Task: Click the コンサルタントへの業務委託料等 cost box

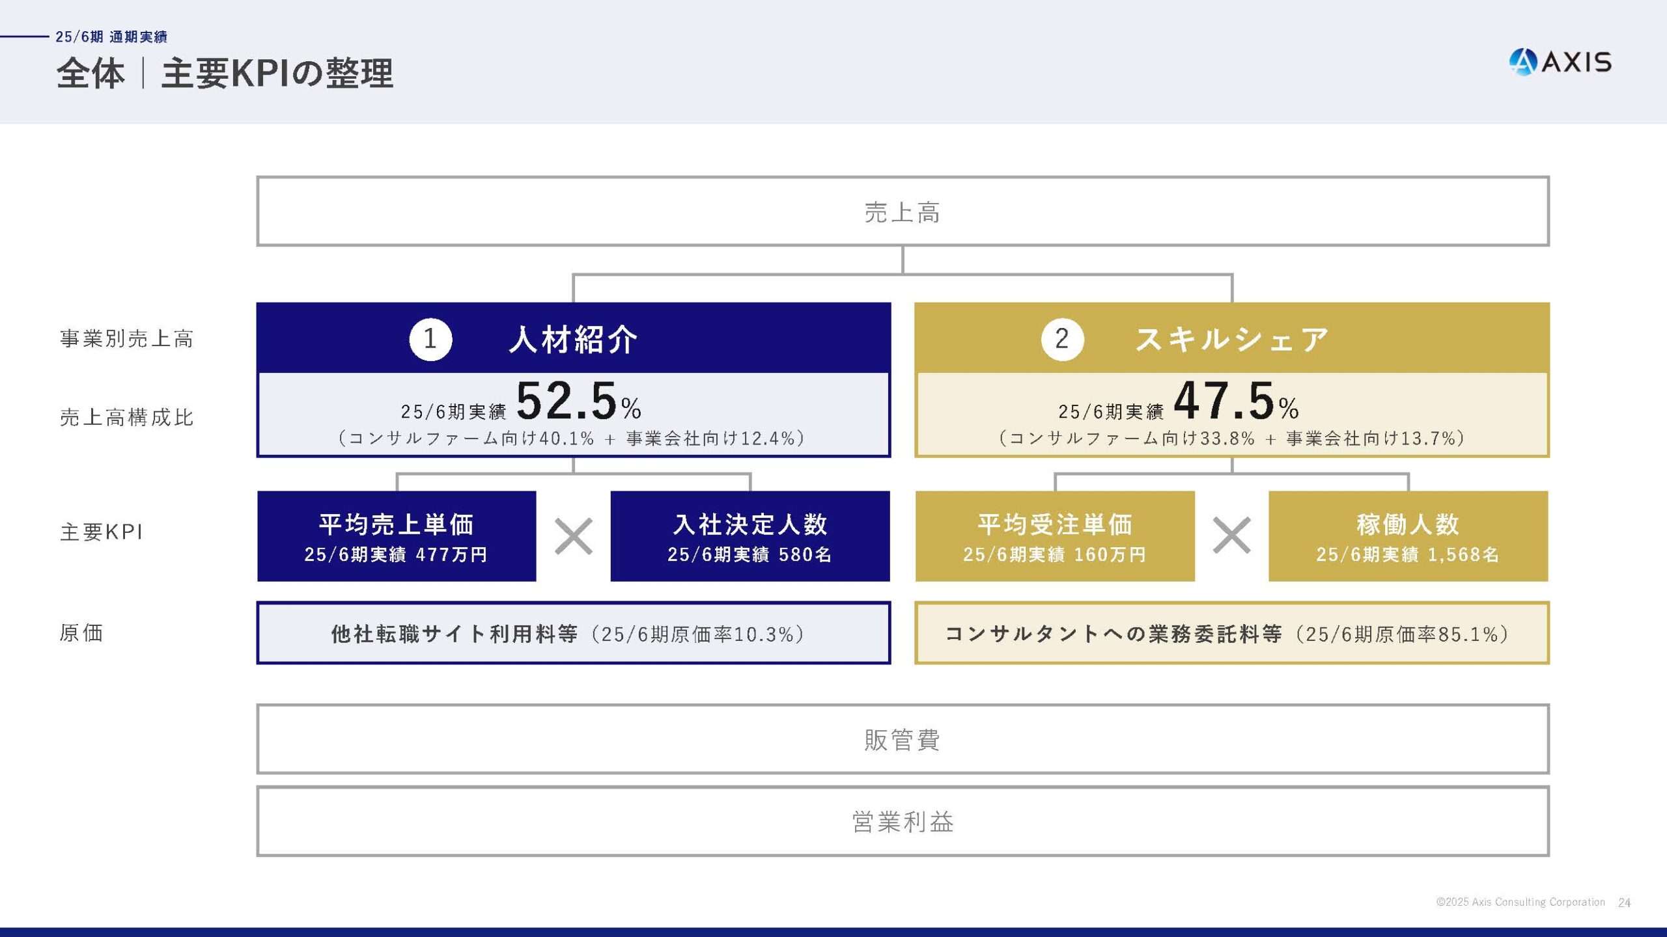Action: [x=1231, y=633]
